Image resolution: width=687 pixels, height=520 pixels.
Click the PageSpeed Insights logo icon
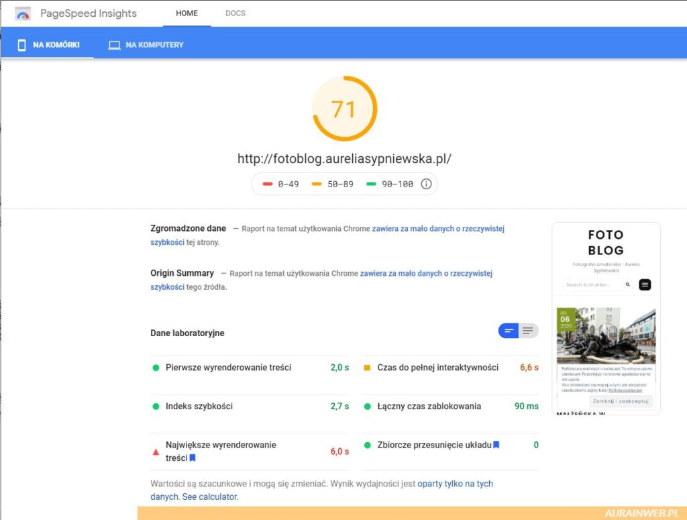[23, 13]
